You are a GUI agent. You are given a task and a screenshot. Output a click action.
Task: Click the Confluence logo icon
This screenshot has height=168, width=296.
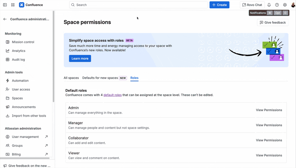[x=22, y=5]
